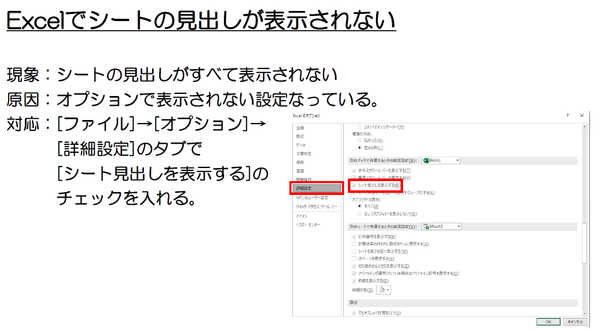Viewport: 604px width, 331px height.
Task: Enable 改ページを表示する checkbox
Action: coord(354,259)
